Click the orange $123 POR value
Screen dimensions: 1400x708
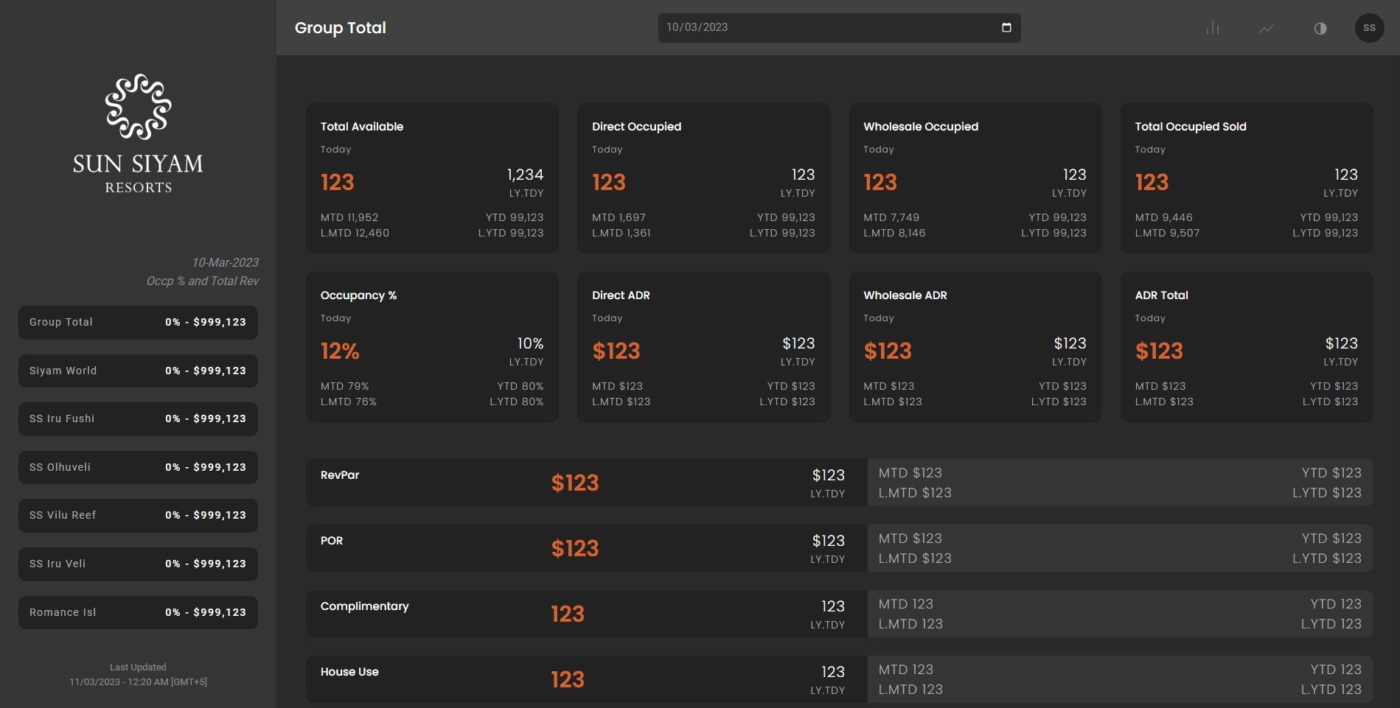click(x=575, y=549)
